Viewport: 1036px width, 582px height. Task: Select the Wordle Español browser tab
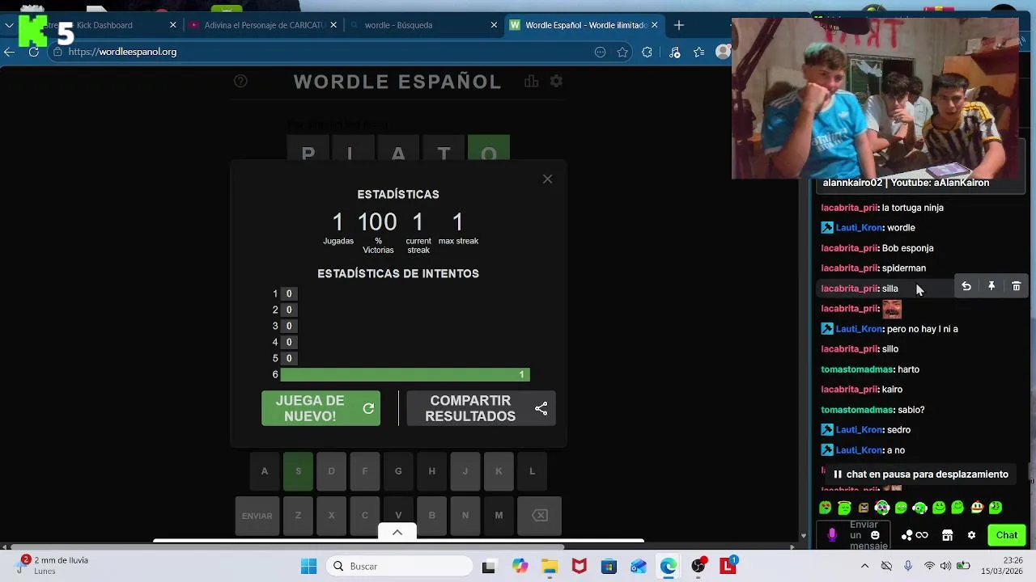585,25
